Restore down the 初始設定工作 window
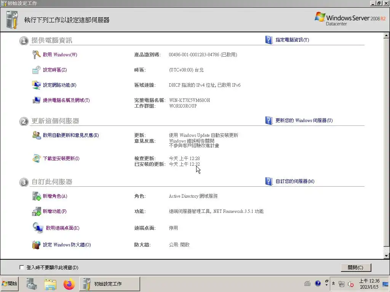This screenshot has height=292, width=390. [x=379, y=3]
